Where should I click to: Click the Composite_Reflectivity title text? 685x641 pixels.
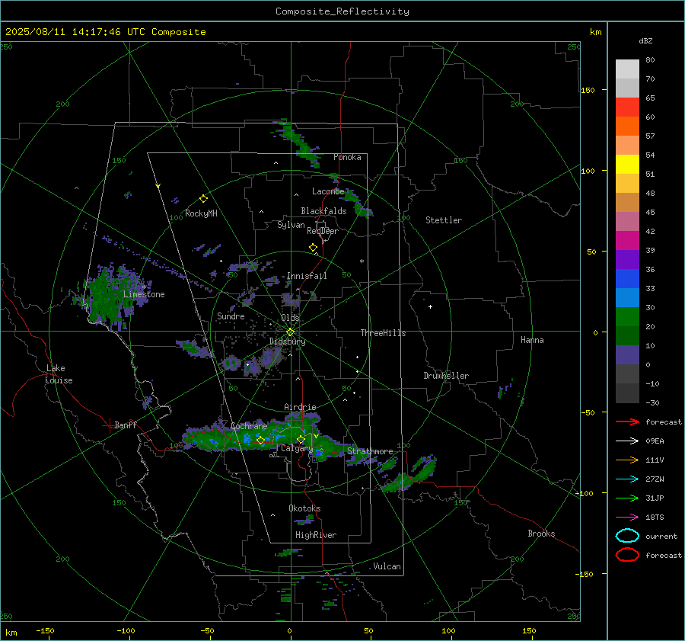tap(342, 11)
